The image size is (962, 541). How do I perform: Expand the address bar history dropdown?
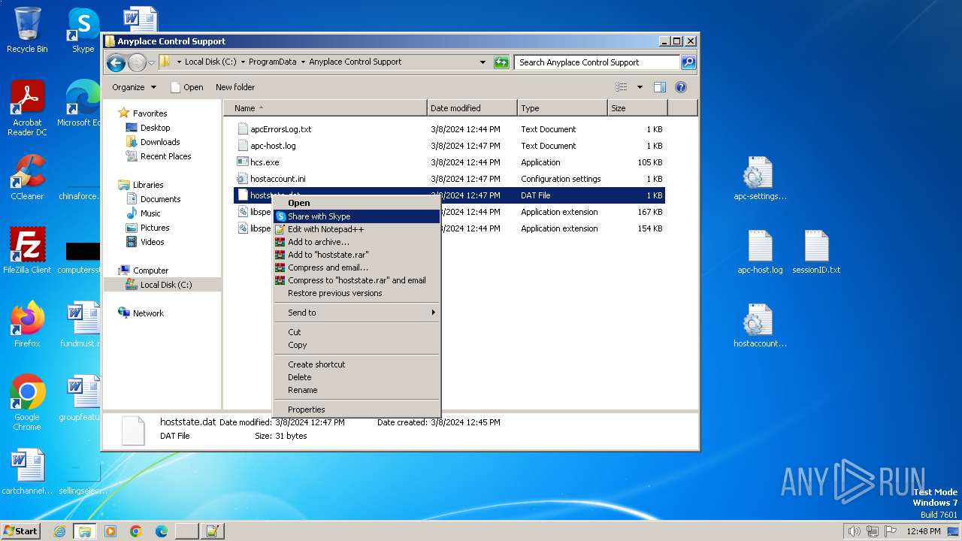[x=483, y=62]
